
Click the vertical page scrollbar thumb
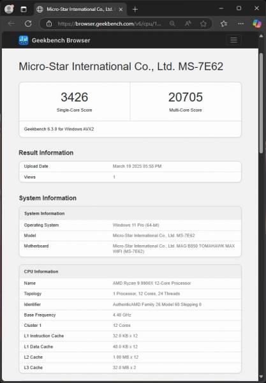pos(261,103)
